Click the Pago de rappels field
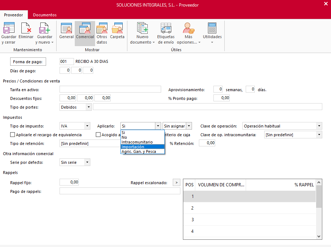 point(120,191)
